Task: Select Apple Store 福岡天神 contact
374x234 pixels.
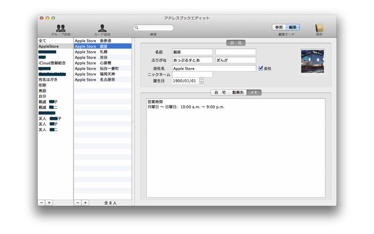Action: (102, 74)
